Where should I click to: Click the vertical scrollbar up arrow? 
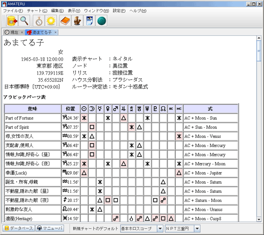[x=259, y=38]
